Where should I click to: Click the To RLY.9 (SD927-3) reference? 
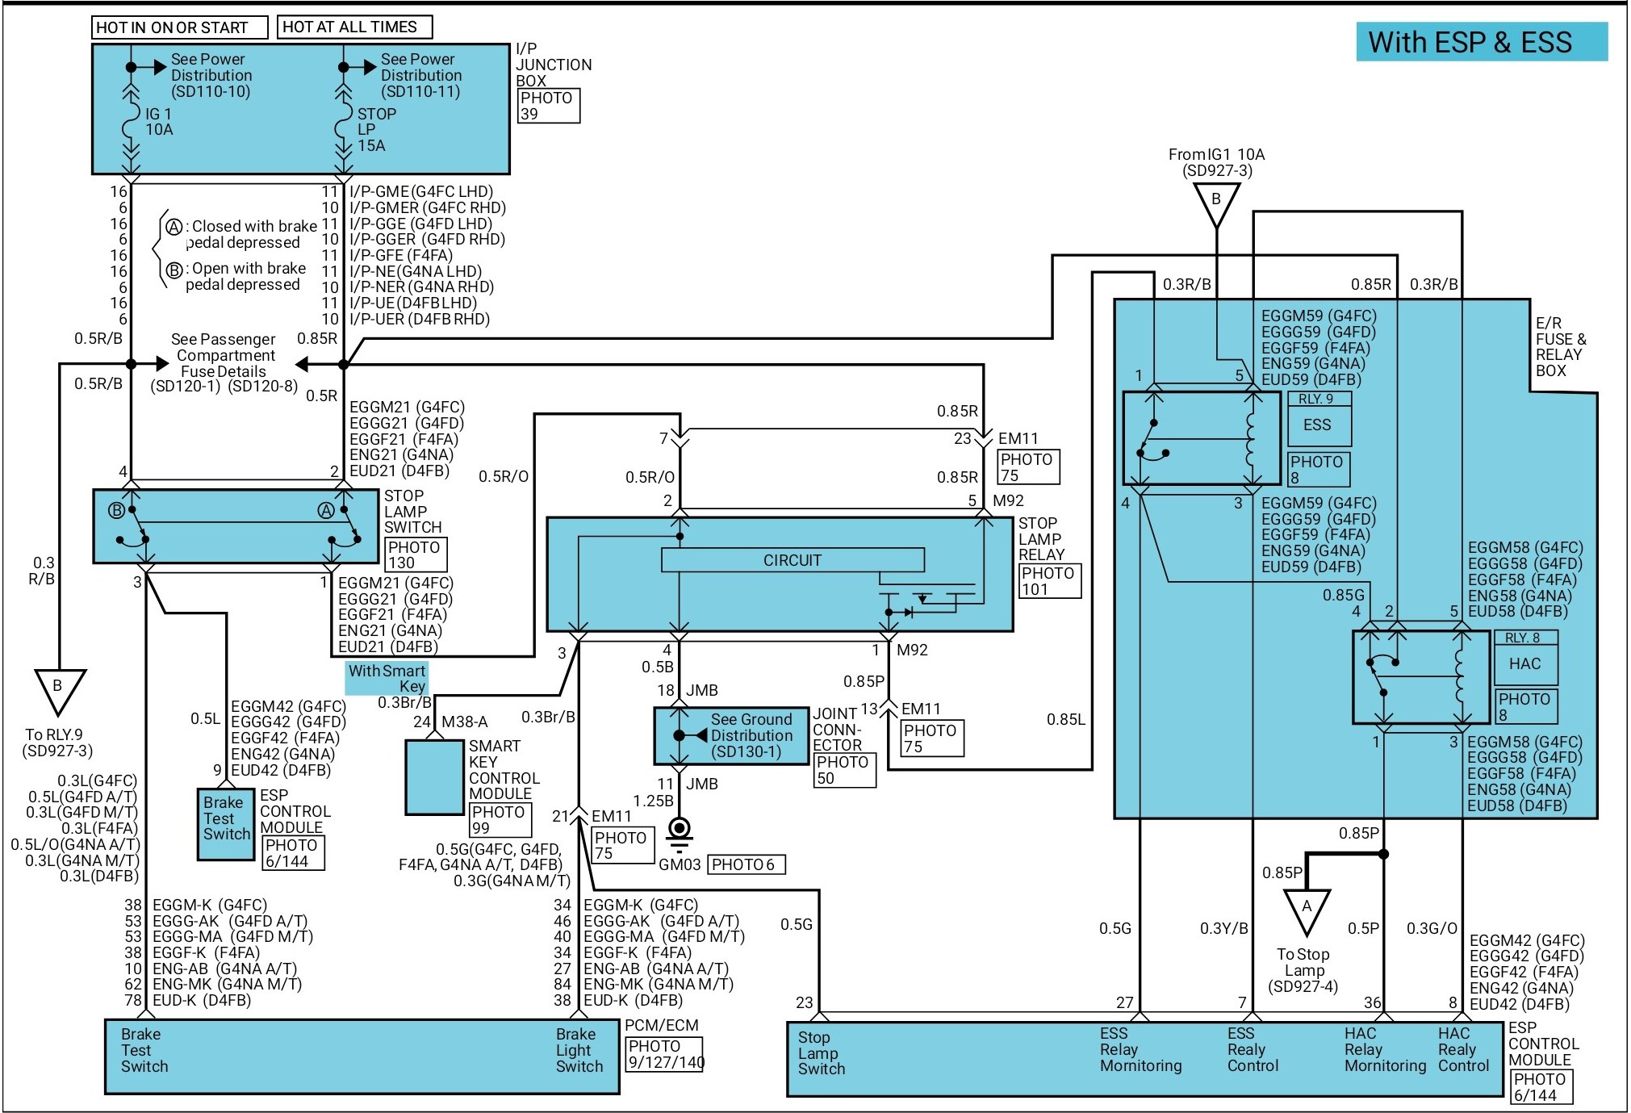pos(58,743)
